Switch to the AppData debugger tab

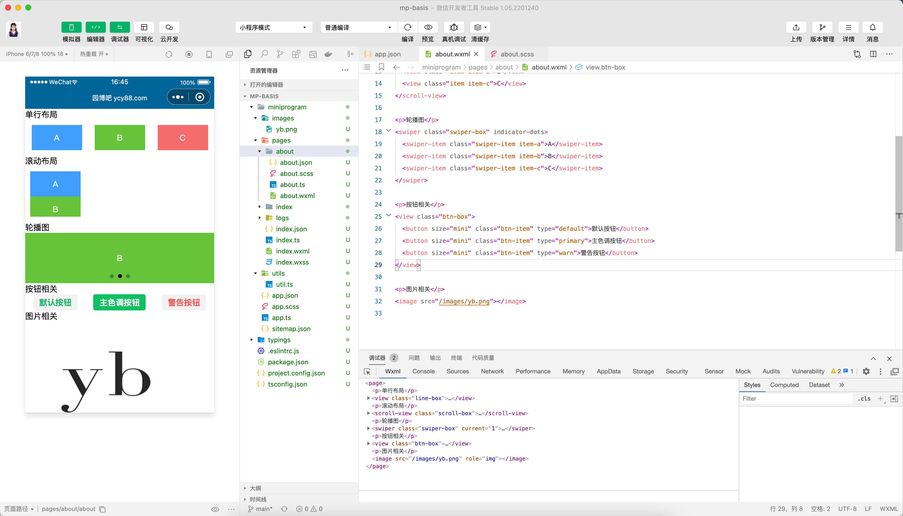coord(608,371)
